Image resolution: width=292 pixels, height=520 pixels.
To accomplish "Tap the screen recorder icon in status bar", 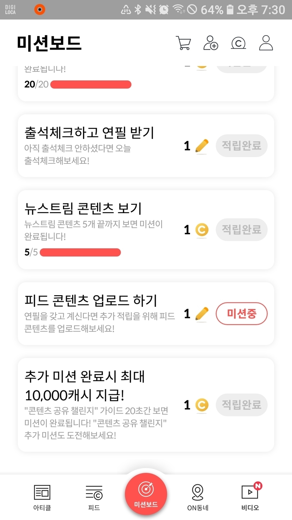I will [40, 10].
